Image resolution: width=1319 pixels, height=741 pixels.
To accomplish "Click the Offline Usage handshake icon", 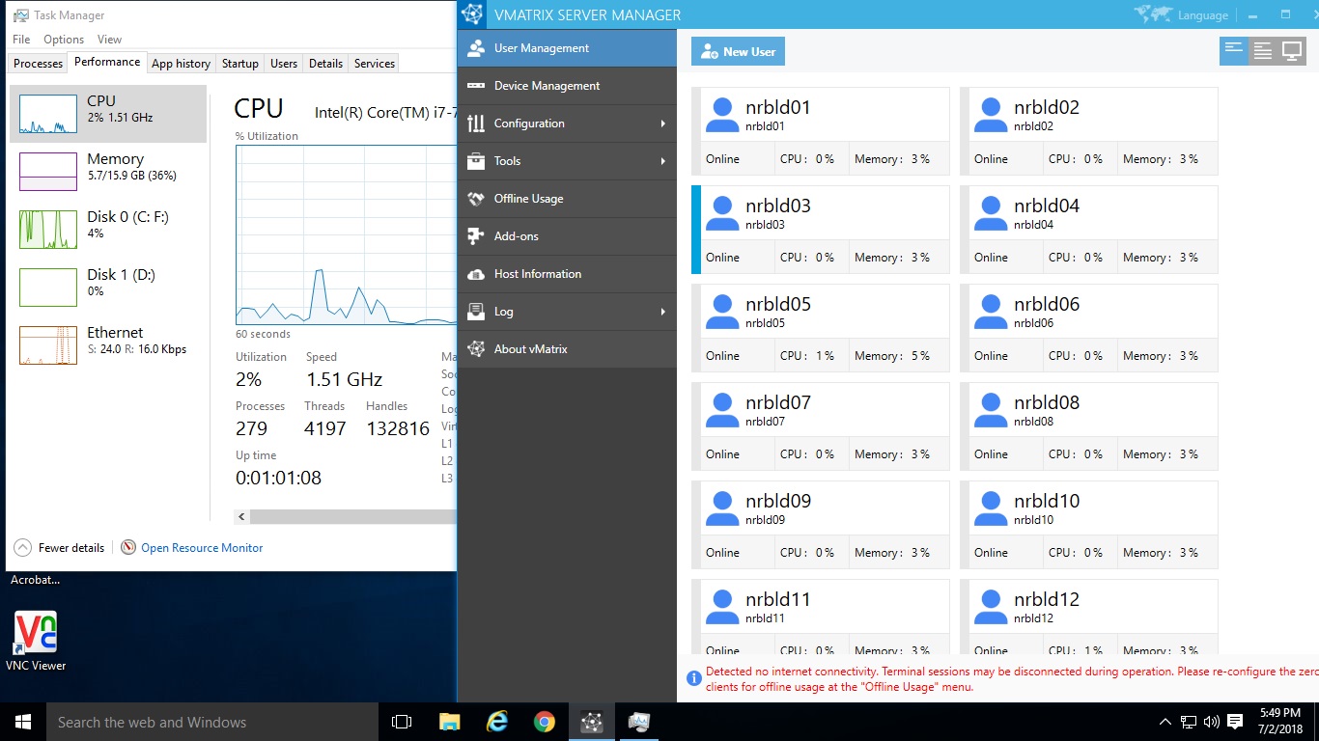I will click(x=475, y=199).
